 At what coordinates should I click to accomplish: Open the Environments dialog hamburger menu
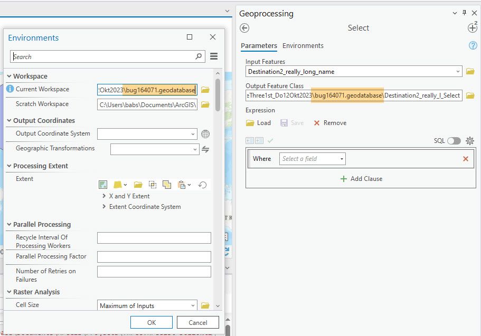tap(214, 56)
